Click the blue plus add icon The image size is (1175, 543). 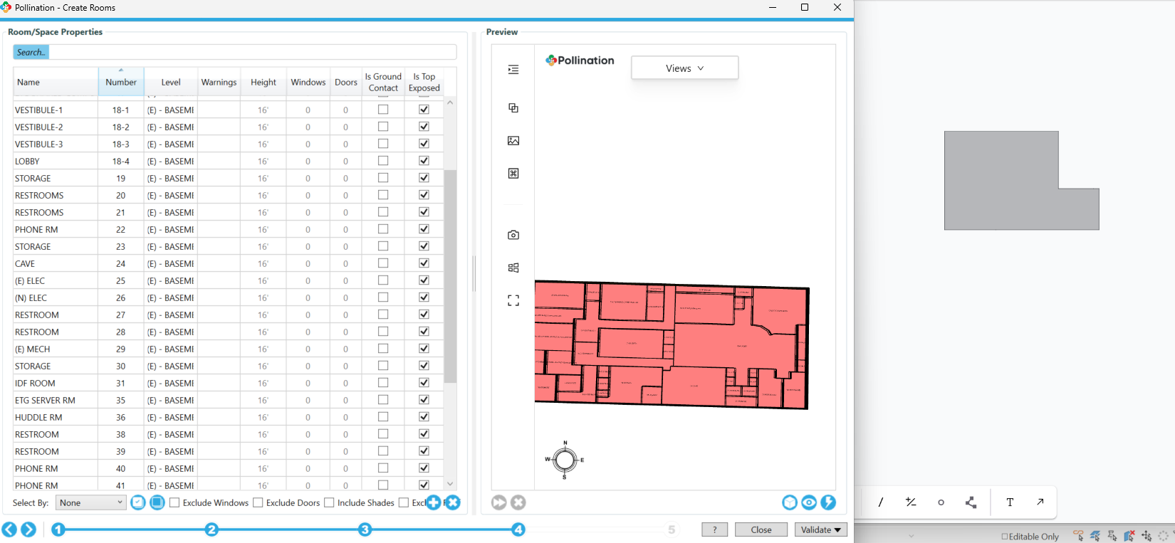[434, 502]
